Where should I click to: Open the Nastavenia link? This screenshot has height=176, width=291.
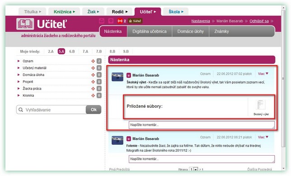coord(201,21)
